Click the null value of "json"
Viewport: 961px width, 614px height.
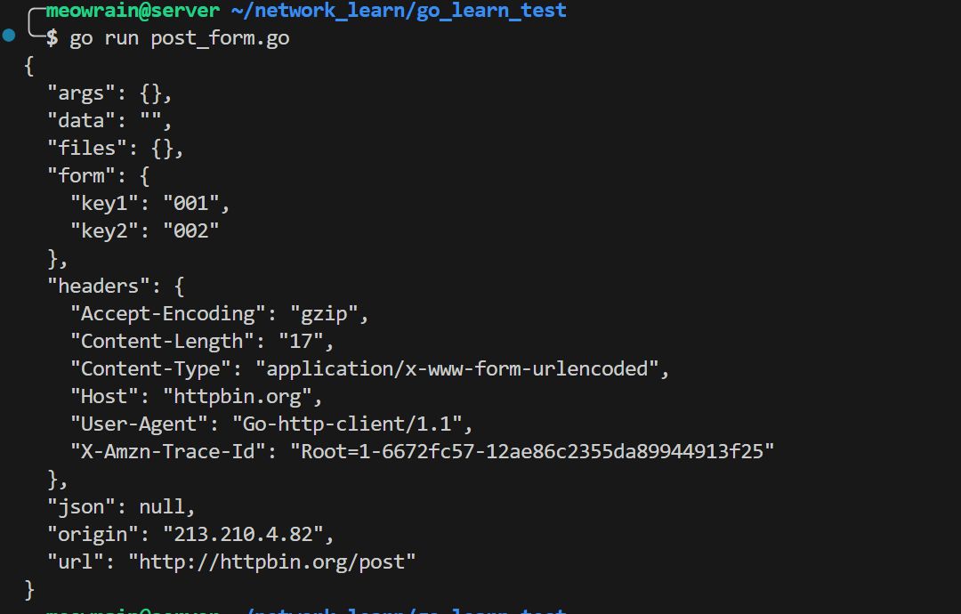161,507
